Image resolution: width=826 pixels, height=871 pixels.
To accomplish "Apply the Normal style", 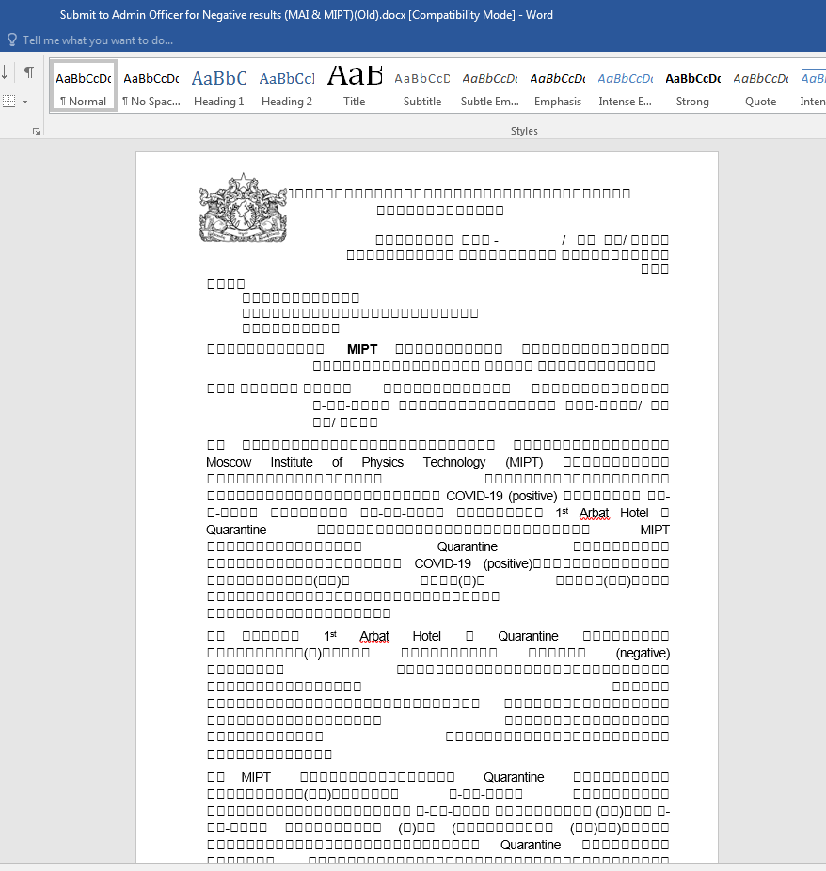I will pos(84,87).
